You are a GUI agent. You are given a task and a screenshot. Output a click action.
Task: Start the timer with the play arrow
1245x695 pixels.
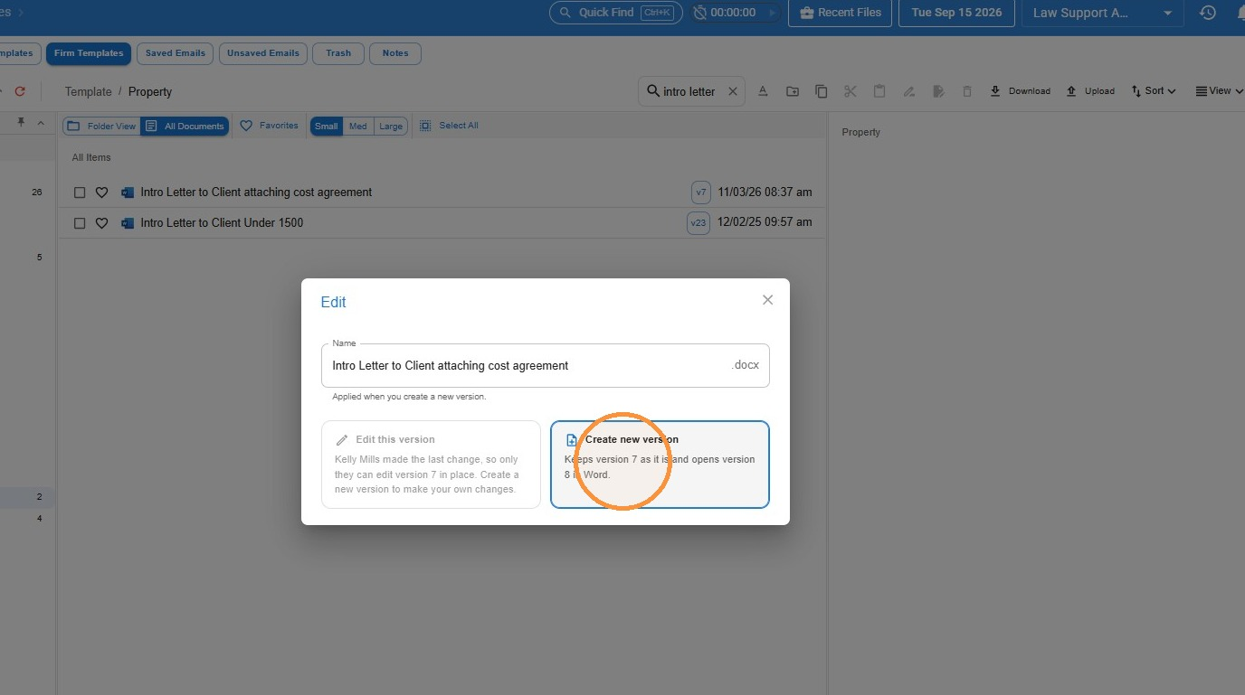772,13
